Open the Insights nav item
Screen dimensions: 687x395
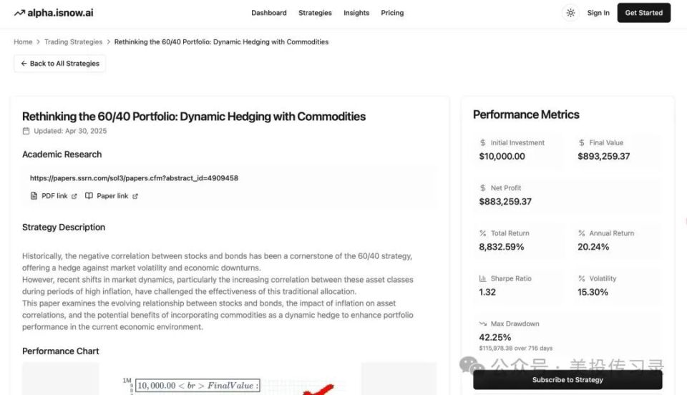pos(356,13)
